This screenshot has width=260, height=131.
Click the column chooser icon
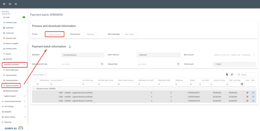232,75
